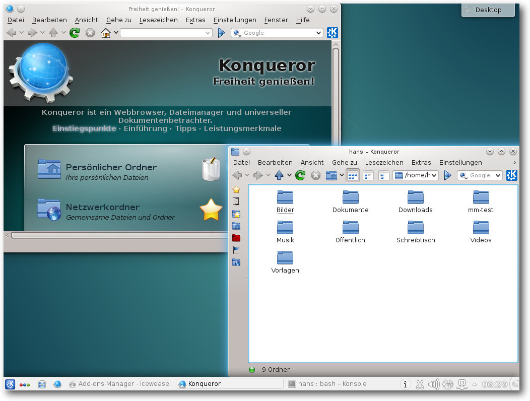Click the back arrow in the Freiheit genießen toolbar

(12, 33)
